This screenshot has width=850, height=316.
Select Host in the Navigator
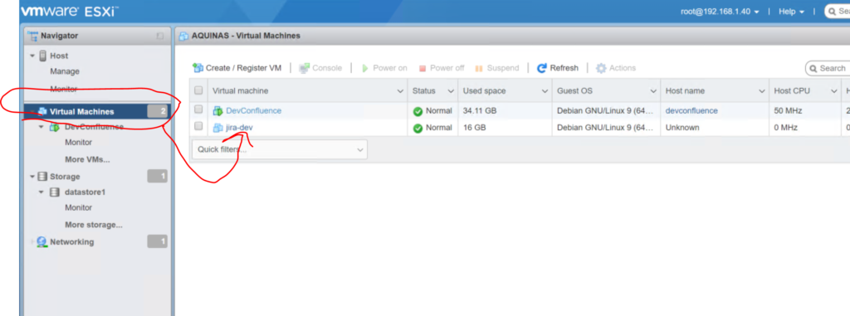coord(59,56)
